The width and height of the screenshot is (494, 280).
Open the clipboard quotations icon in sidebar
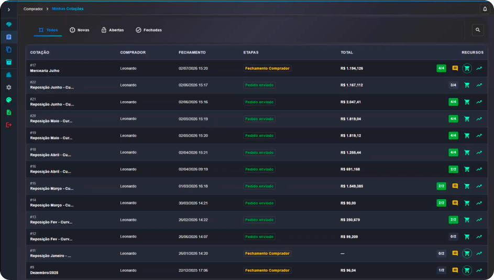click(x=9, y=37)
